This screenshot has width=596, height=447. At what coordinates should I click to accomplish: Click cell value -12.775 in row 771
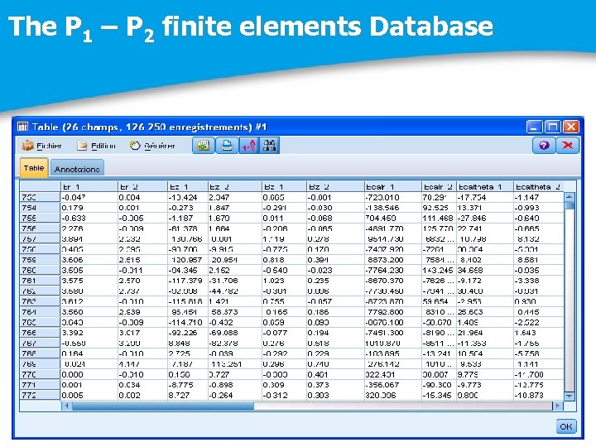529,385
